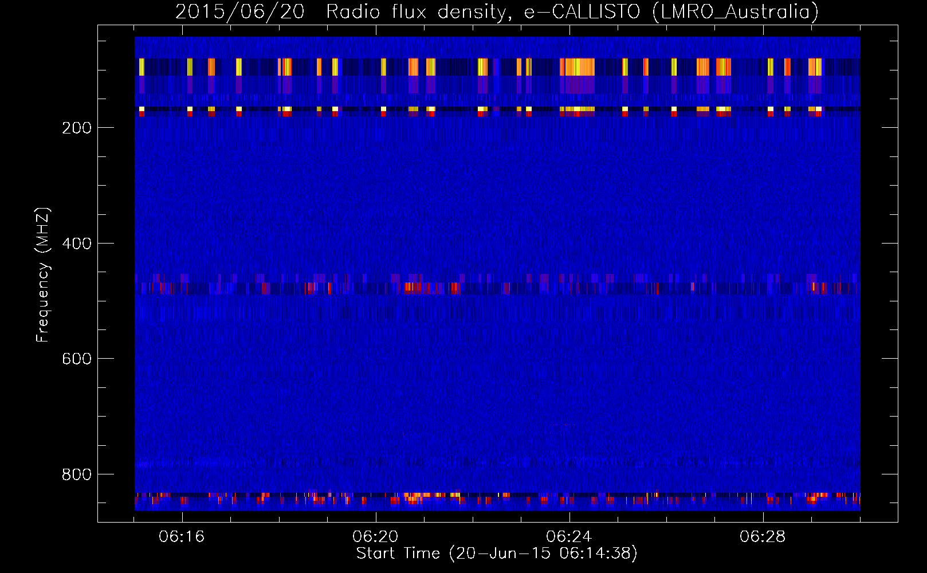
Task: Click the '06:20' time tick label
Action: pos(375,537)
